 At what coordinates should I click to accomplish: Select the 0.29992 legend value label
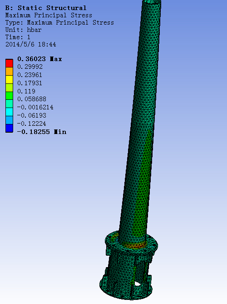(30, 67)
